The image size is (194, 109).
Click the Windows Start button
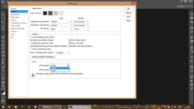(x=3, y=107)
